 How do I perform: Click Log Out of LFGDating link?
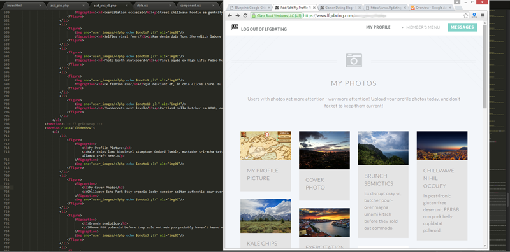pos(264,29)
